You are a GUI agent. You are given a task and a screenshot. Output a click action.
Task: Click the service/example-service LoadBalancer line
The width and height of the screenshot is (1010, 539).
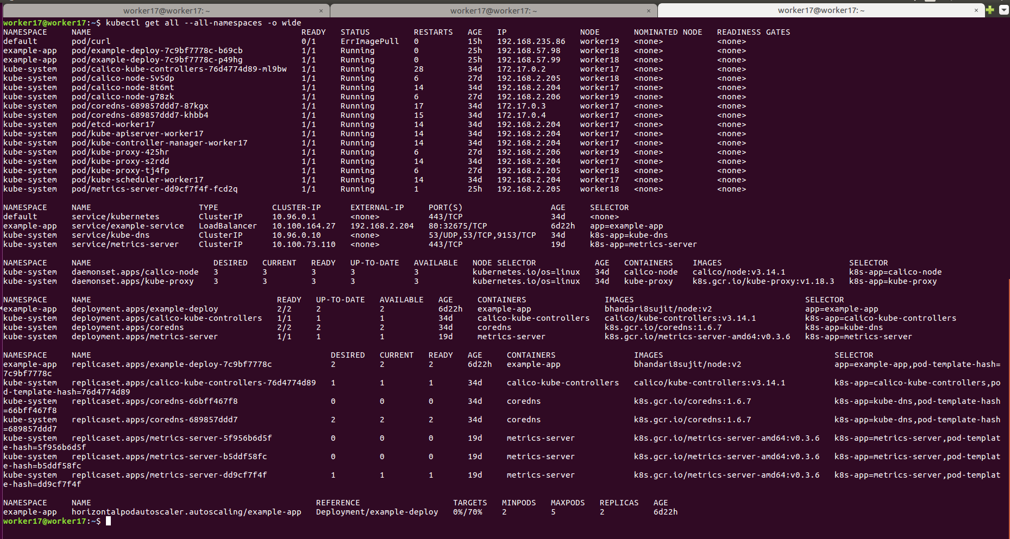click(127, 226)
